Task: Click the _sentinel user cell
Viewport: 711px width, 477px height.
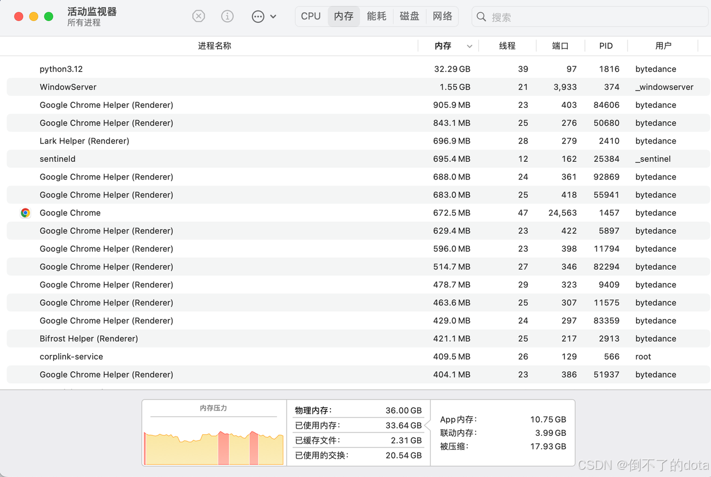Action: 653,159
